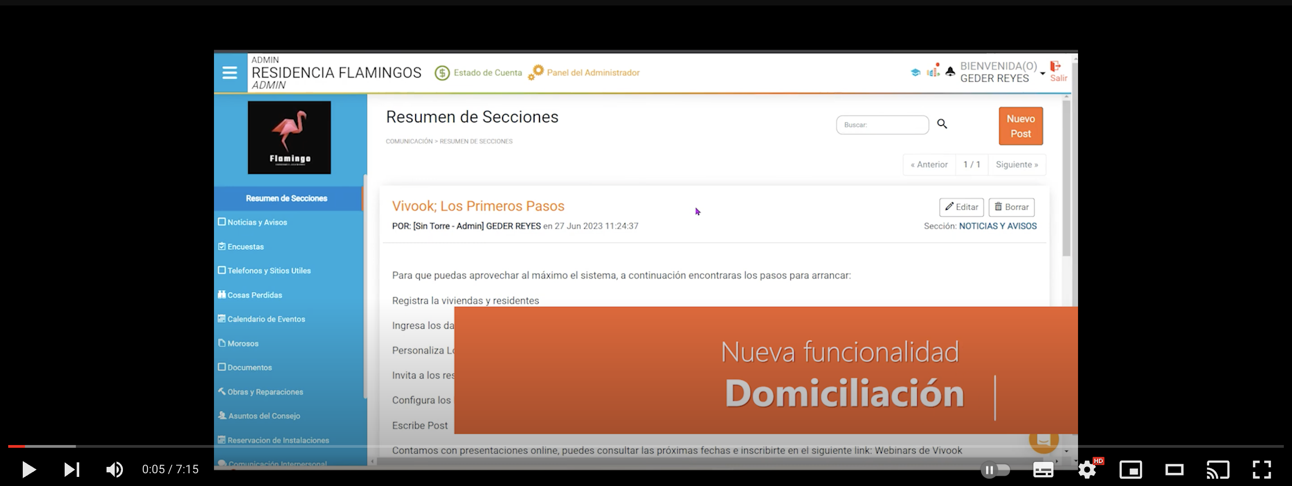The width and height of the screenshot is (1292, 486).
Task: Click the Encuestas clipboard icon
Action: (x=222, y=246)
